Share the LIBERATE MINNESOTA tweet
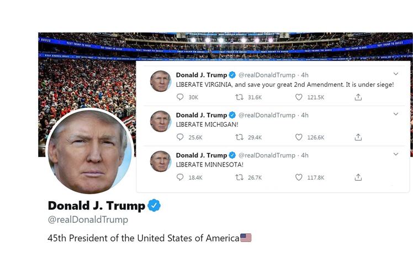 pyautogui.click(x=358, y=178)
